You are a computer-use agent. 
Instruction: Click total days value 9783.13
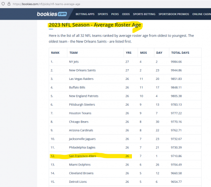pos(176,105)
